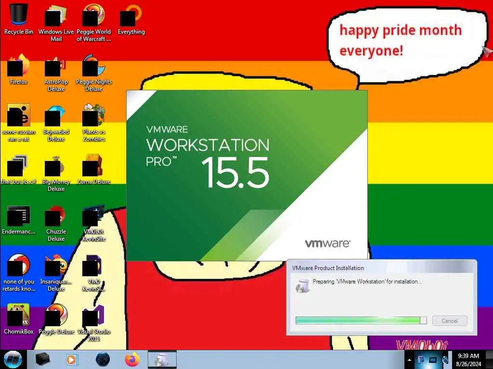Open the clock showing 9:39 AM

(468, 360)
